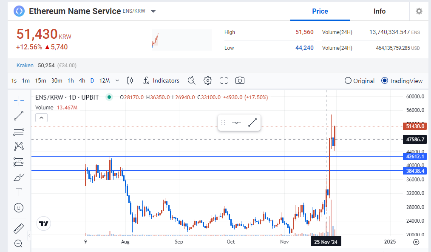
Task: Select the 4h timeframe
Action: tap(82, 81)
